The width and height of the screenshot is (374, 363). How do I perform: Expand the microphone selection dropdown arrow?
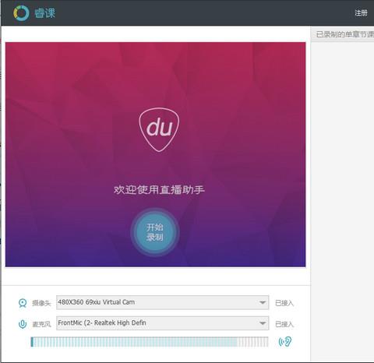[263, 323]
